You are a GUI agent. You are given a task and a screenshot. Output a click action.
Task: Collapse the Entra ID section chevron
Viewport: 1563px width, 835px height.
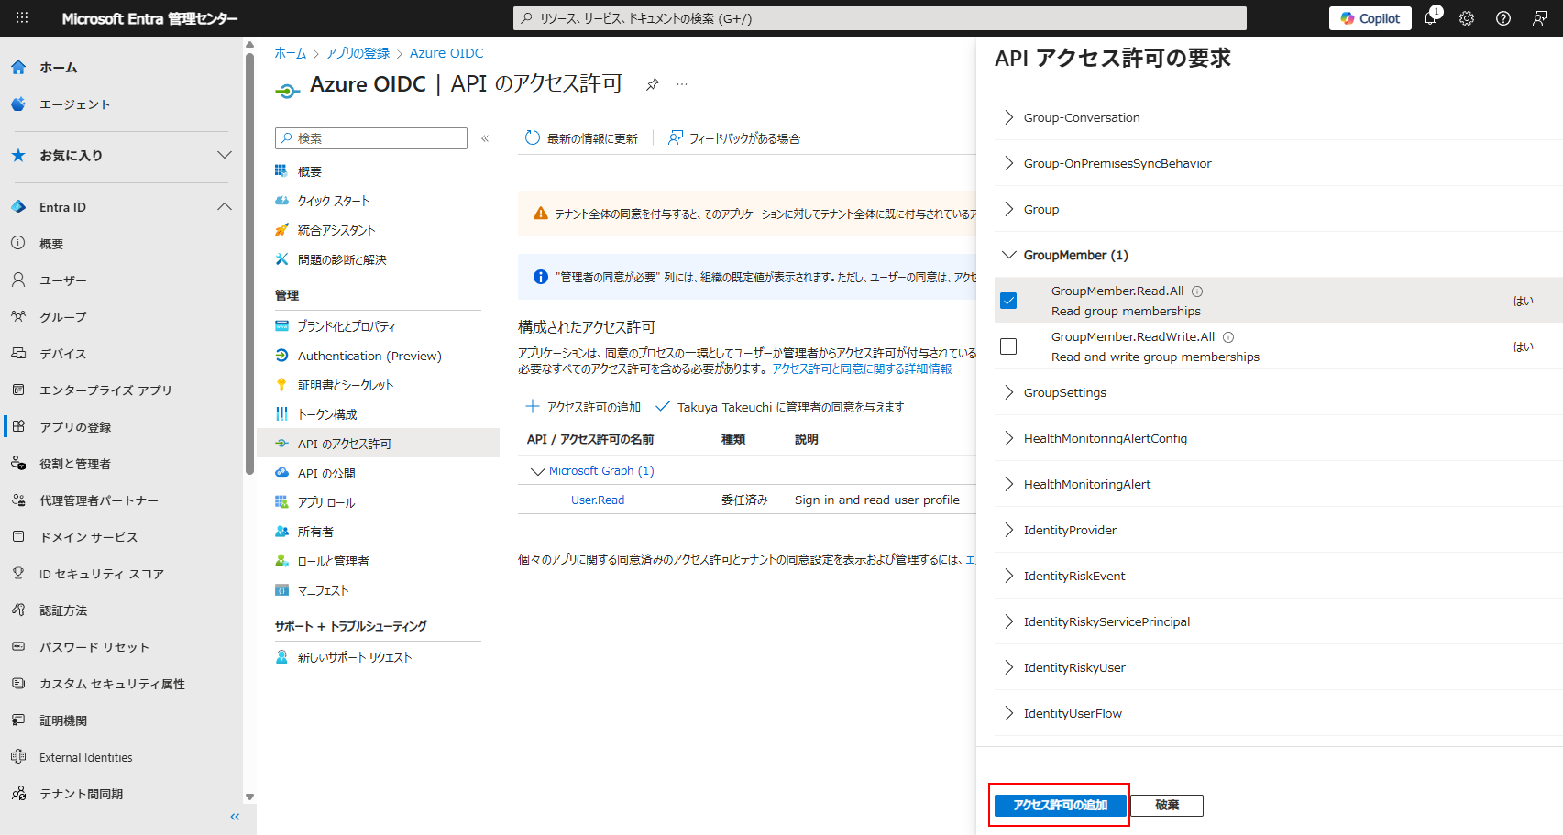click(x=224, y=207)
